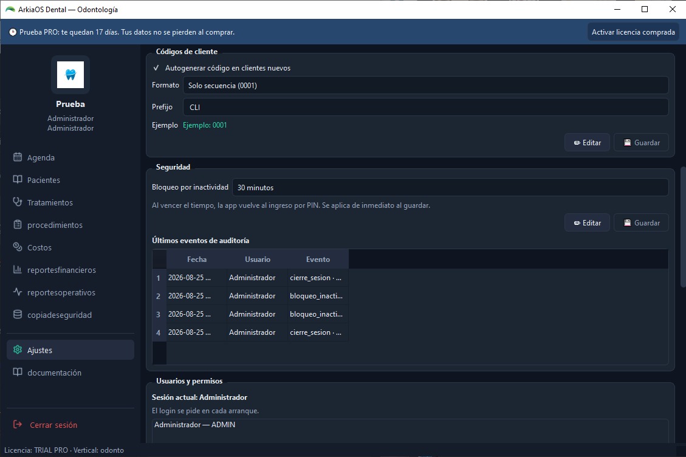Screen dimensions: 686x457
Task: Select audit row 4 number header
Action: coord(159,332)
